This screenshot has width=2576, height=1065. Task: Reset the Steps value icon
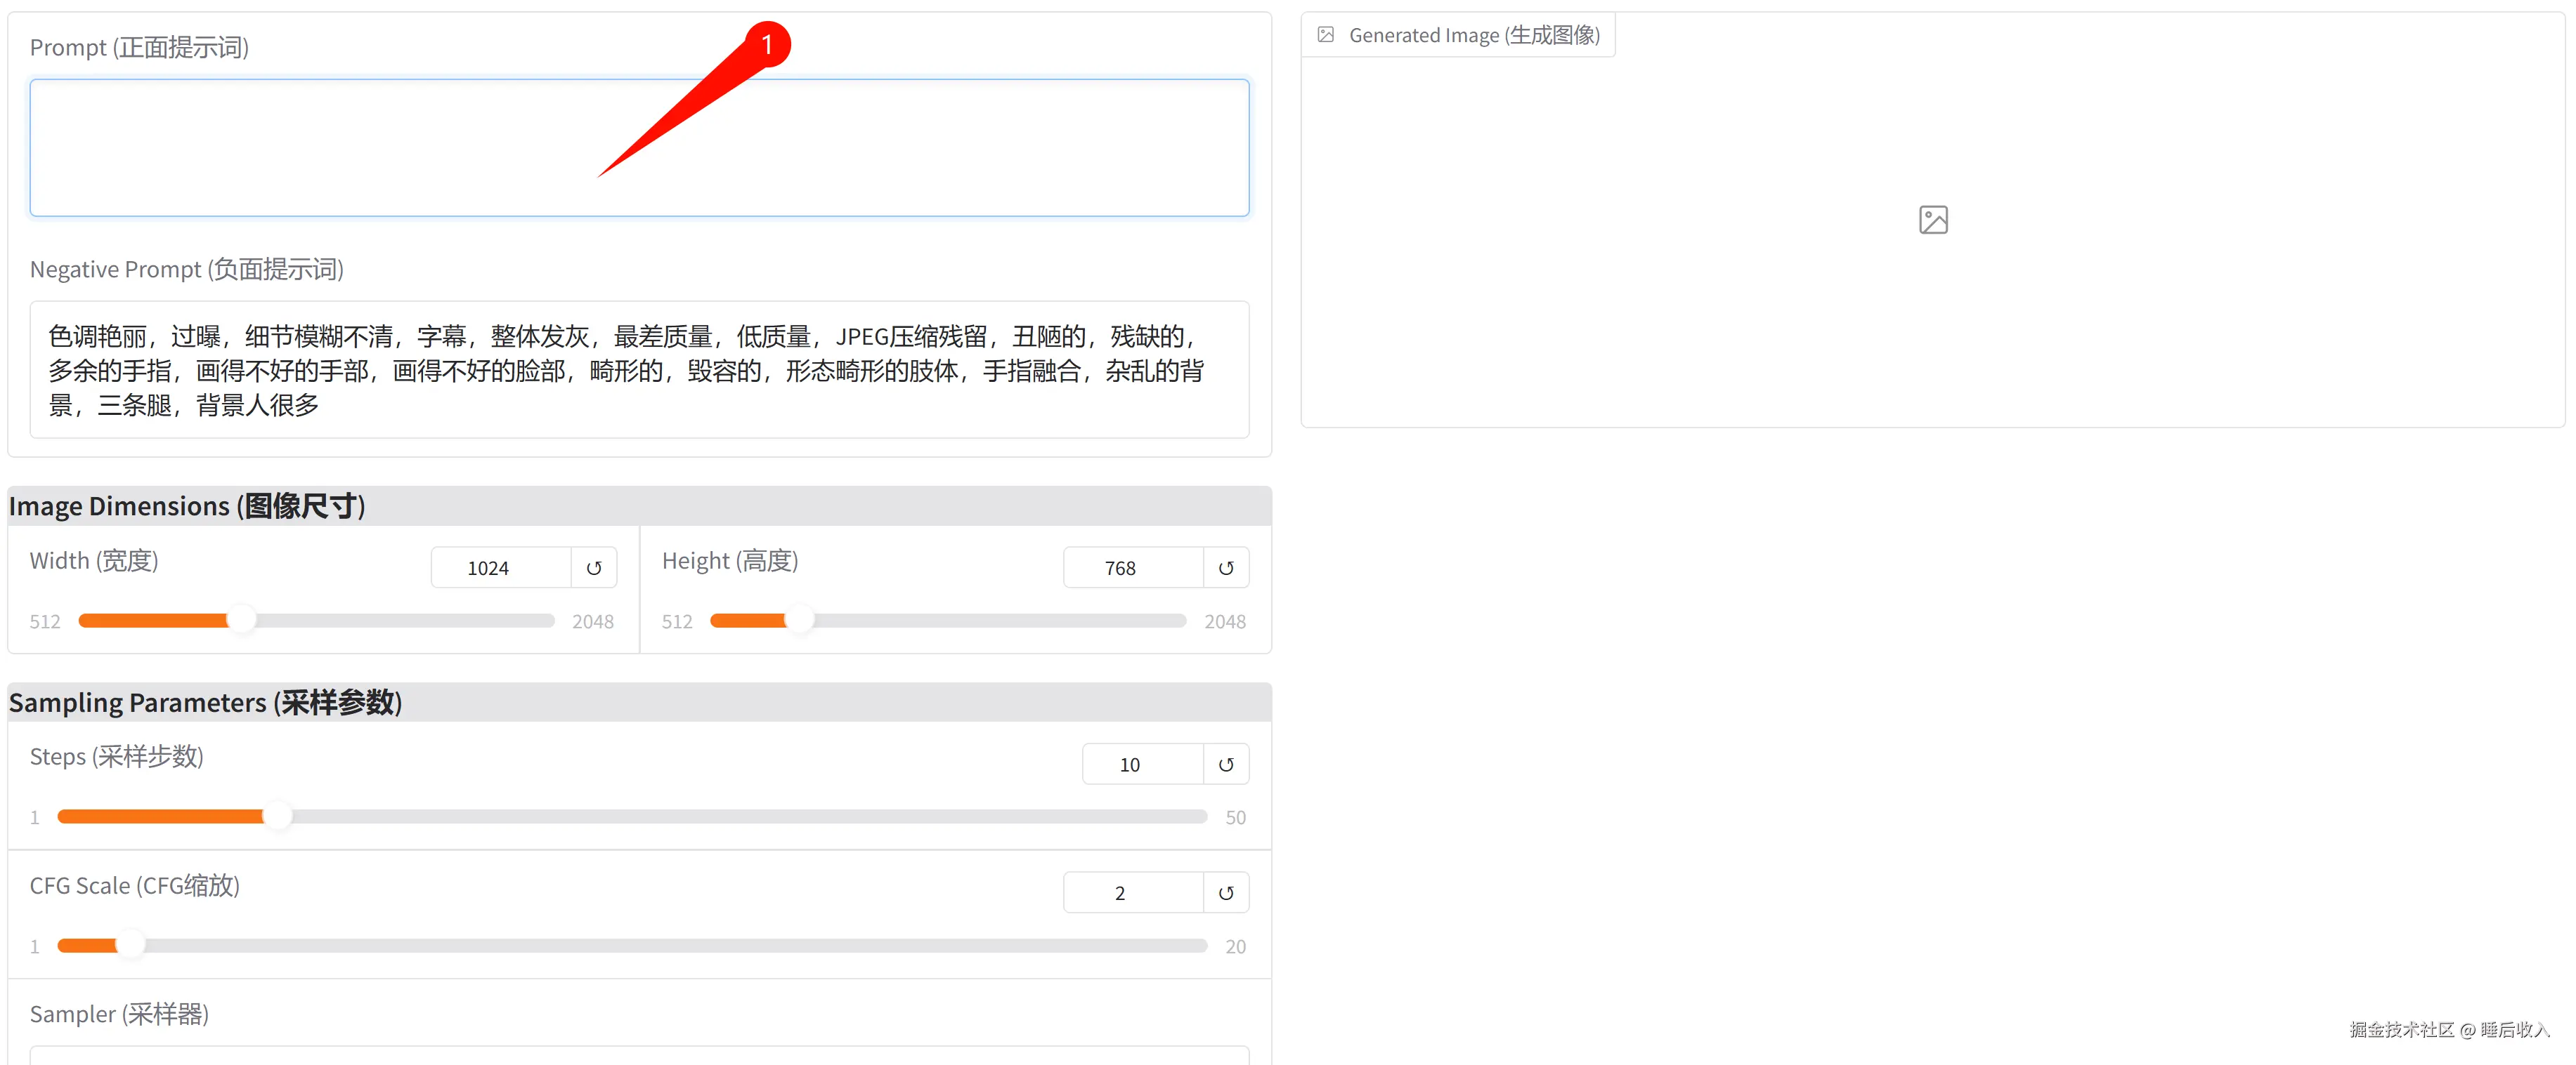coord(1225,765)
